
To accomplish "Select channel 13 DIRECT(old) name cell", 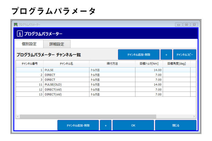I will [66, 94].
